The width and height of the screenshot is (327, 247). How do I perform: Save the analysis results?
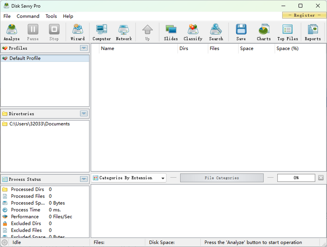click(241, 31)
